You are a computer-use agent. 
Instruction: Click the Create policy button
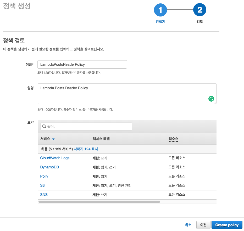227,225
